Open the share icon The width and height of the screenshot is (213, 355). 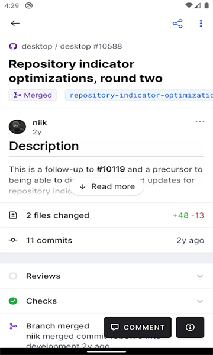pyautogui.click(x=177, y=24)
